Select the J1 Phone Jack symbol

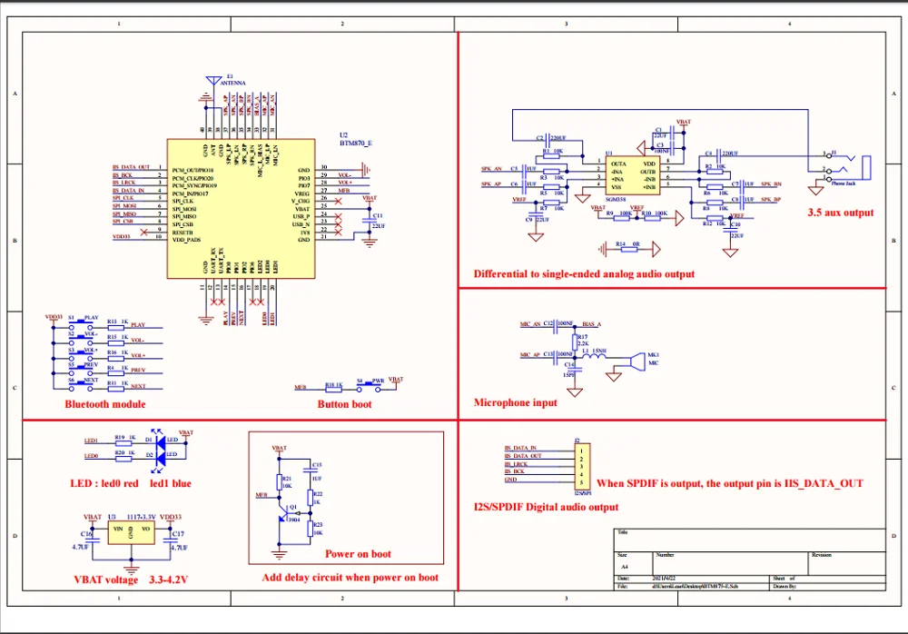coord(848,168)
